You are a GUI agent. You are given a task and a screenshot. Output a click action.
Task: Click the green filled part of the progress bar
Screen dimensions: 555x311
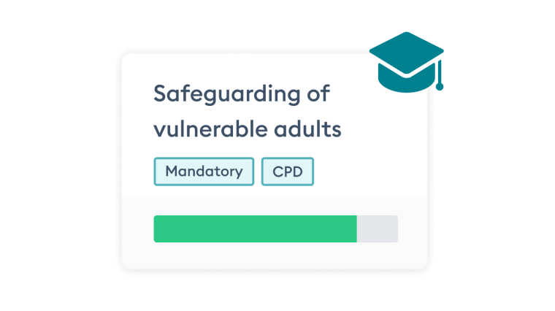click(255, 229)
